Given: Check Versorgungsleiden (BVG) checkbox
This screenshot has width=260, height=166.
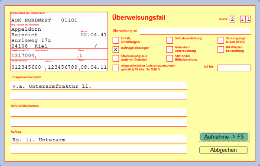Looking at the screenshot, I should click(x=221, y=40).
